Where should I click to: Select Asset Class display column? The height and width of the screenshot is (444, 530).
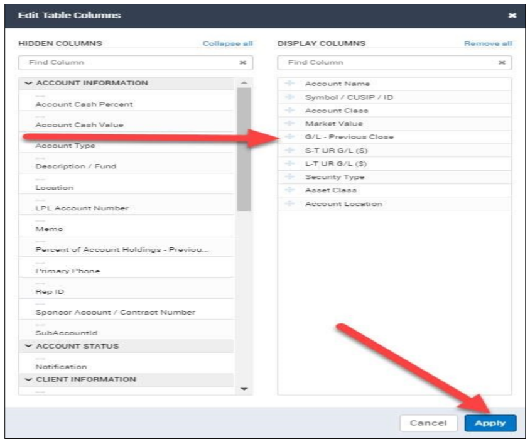[395, 190]
